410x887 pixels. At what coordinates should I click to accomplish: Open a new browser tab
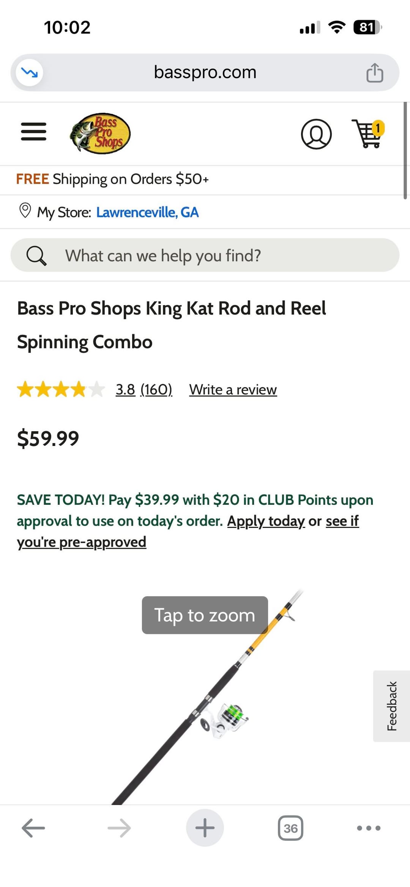(x=205, y=828)
